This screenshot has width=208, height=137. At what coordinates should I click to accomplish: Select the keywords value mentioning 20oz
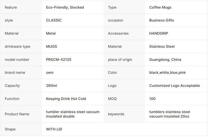point(170,114)
